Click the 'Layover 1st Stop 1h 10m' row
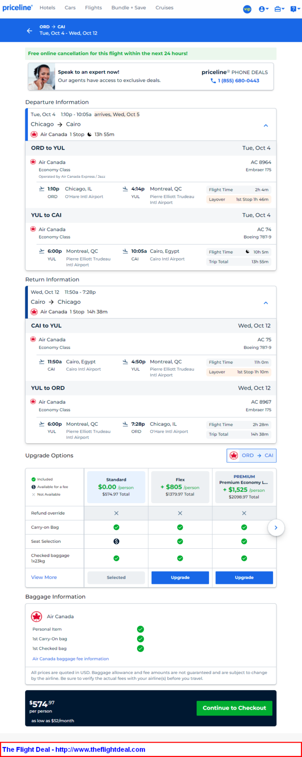This screenshot has height=757, width=302. (239, 372)
